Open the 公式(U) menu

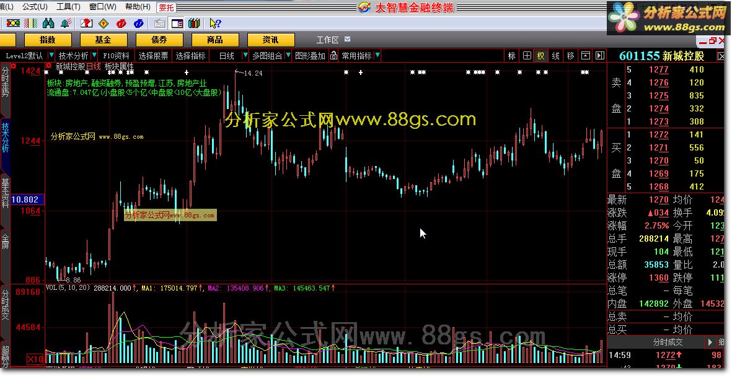(x=35, y=7)
